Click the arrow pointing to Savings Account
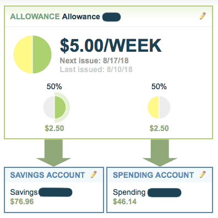 point(53,152)
